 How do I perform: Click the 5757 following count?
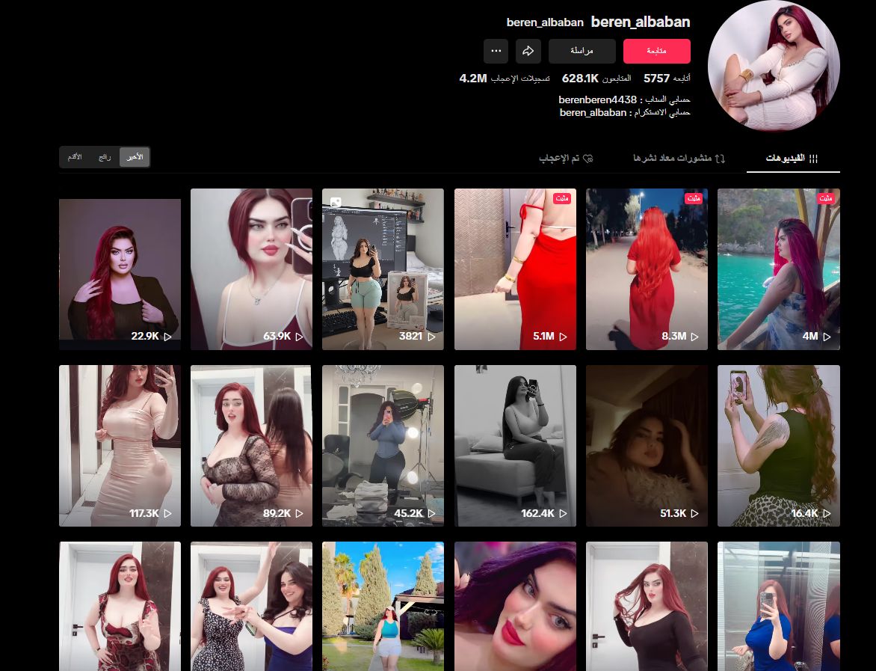tap(656, 79)
